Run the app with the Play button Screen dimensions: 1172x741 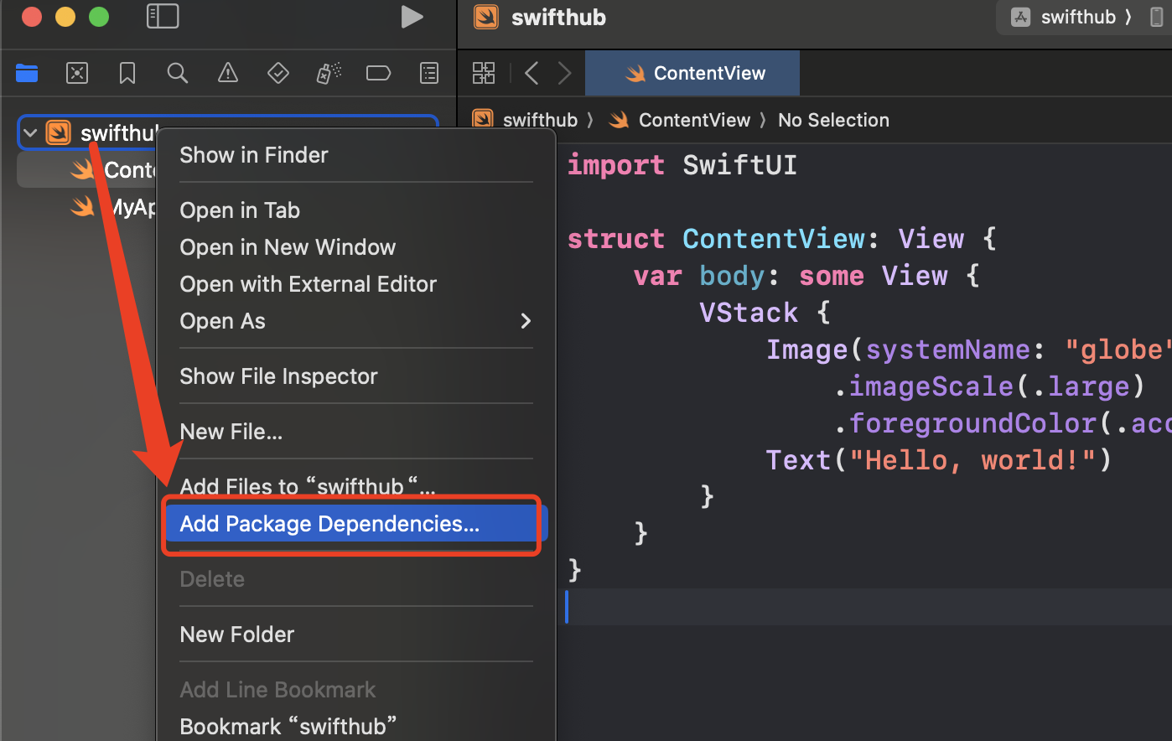point(411,16)
